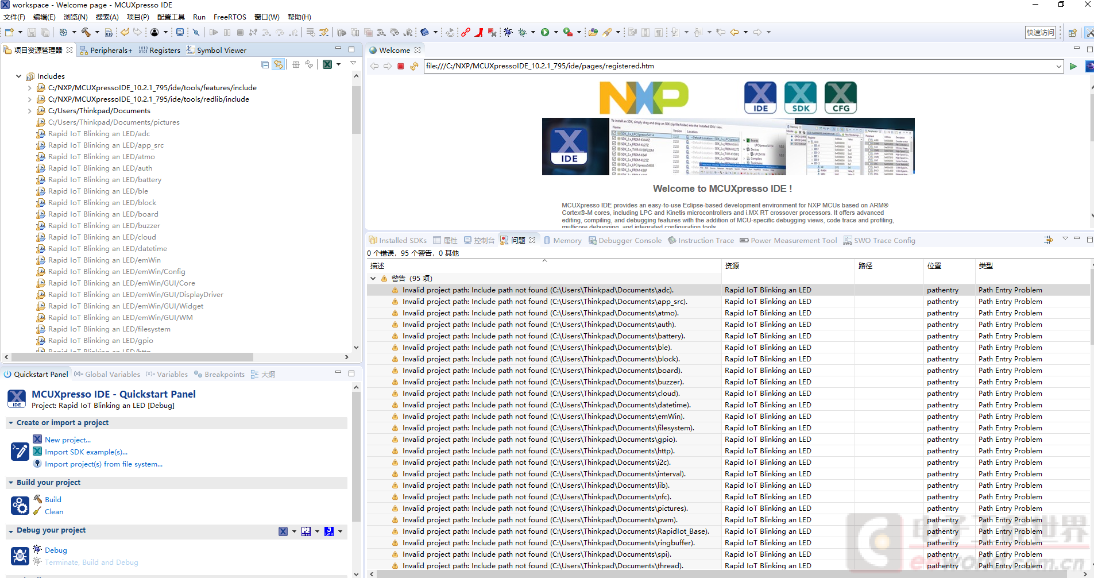The image size is (1094, 578).
Task: Click the green MCUXpresso X icon in the explorer toolbar
Action: click(x=327, y=64)
